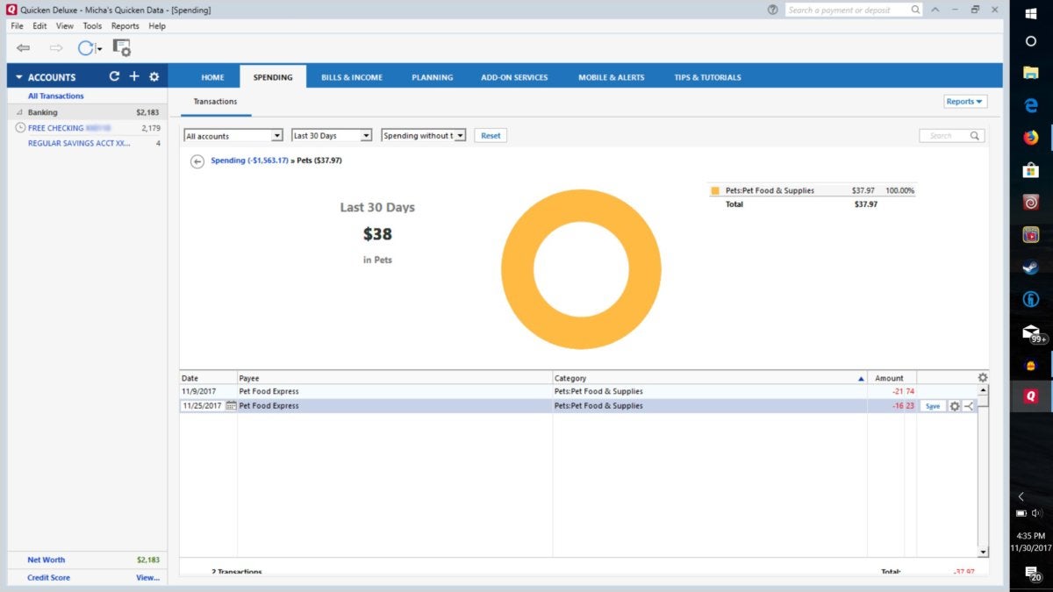Open the toolbar icon with a document and gear

121,47
